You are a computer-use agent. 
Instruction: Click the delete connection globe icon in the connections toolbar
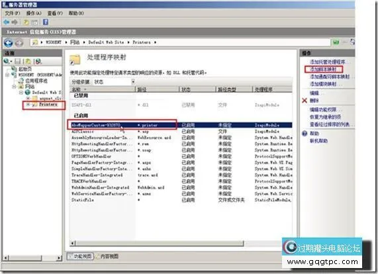[38, 62]
